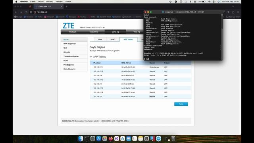Open Notes from the Dock
254x143 pixels.
(140, 139)
